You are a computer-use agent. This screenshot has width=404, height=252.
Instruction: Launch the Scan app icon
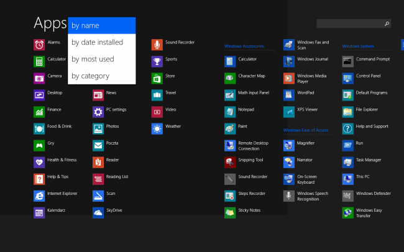click(x=98, y=196)
